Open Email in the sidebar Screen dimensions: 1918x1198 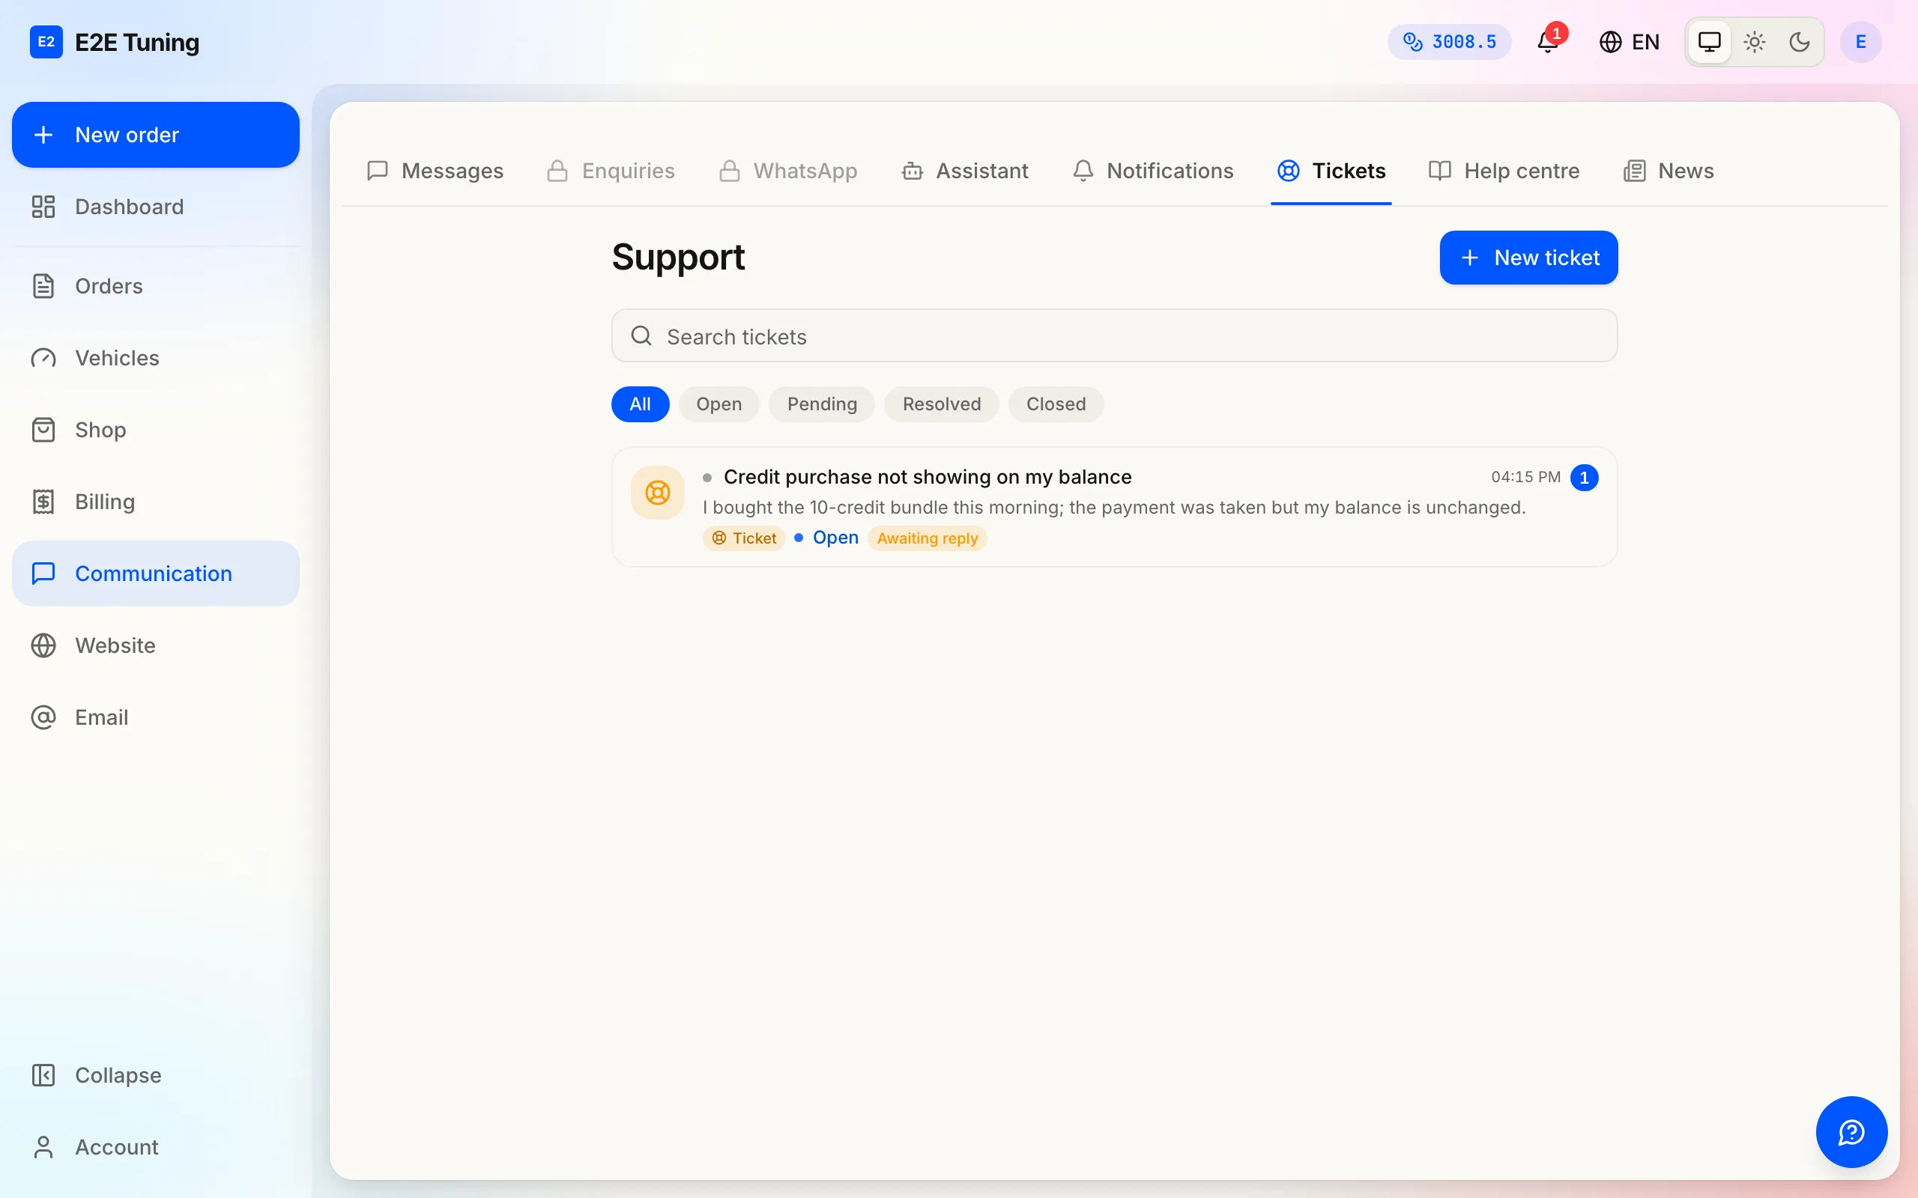tap(155, 717)
